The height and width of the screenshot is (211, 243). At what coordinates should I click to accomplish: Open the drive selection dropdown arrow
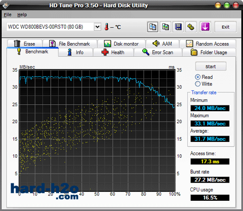pos(98,27)
